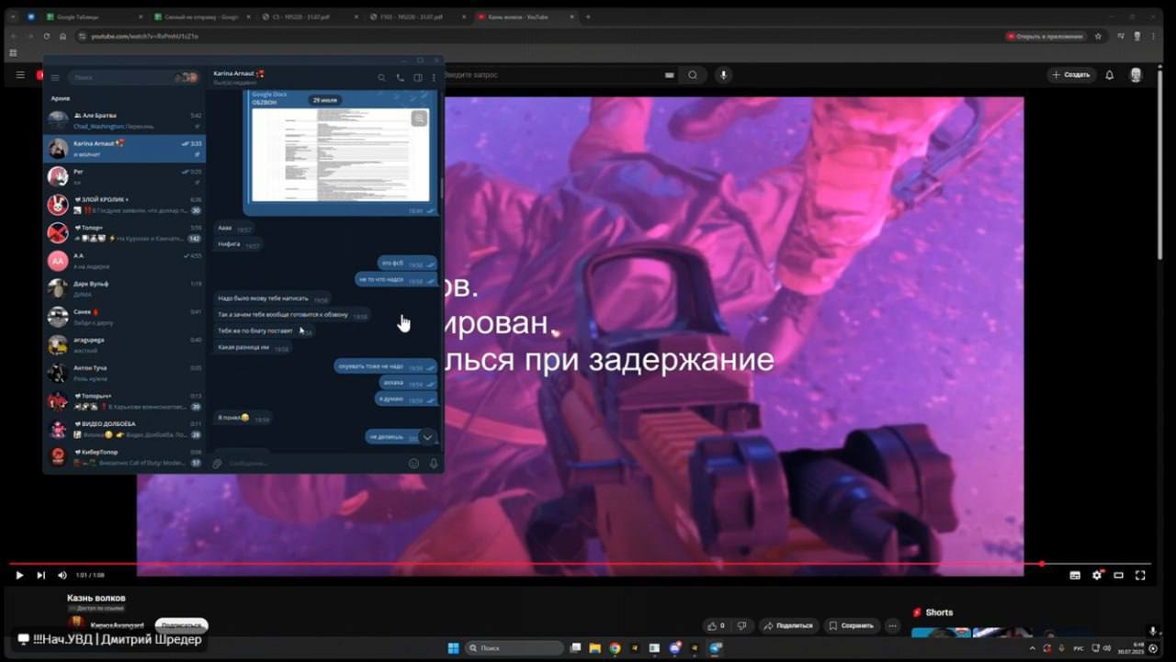Switch to the C5 - 195220 PDF tab
Image resolution: width=1176 pixels, height=662 pixels.
[311, 17]
